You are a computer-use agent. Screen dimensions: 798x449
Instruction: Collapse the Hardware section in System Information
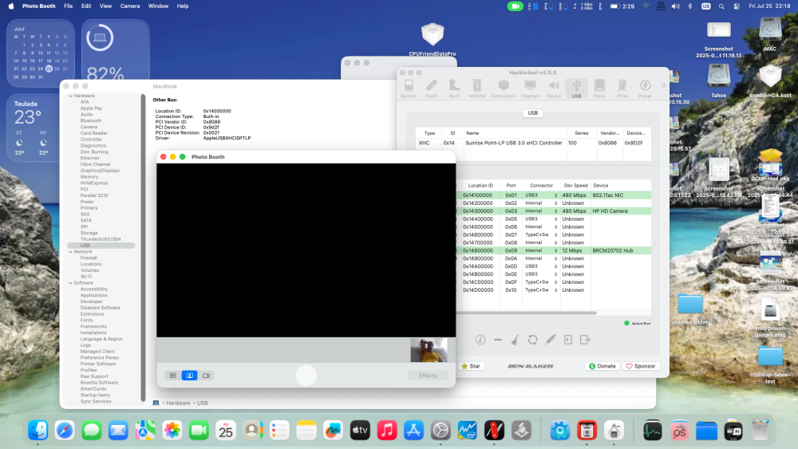71,96
